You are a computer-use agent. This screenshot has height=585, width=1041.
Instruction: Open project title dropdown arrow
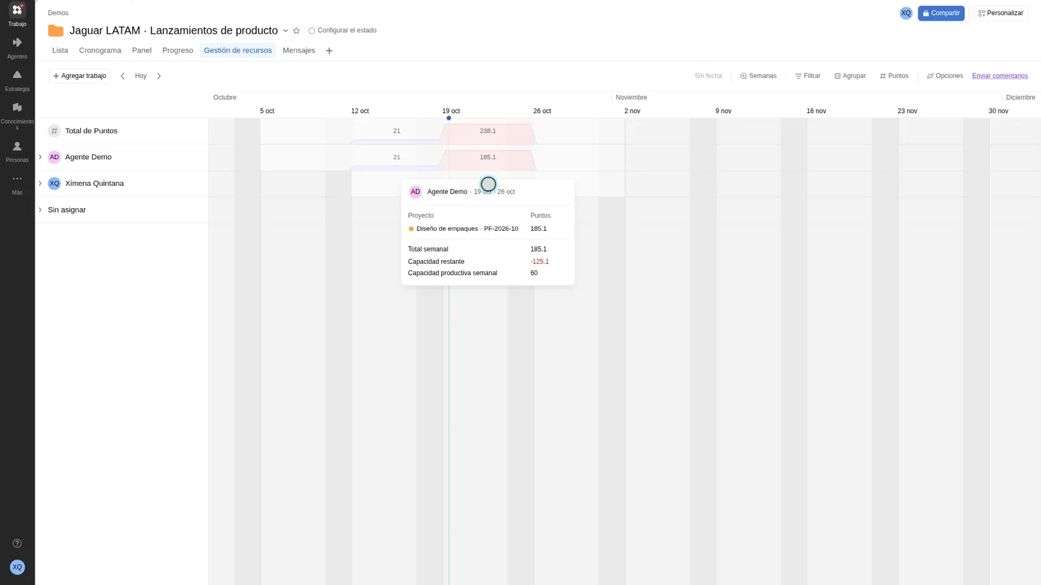[285, 31]
